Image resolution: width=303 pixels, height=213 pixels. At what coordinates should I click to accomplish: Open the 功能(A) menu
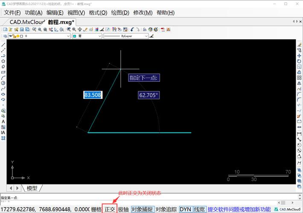pyautogui.click(x=34, y=13)
